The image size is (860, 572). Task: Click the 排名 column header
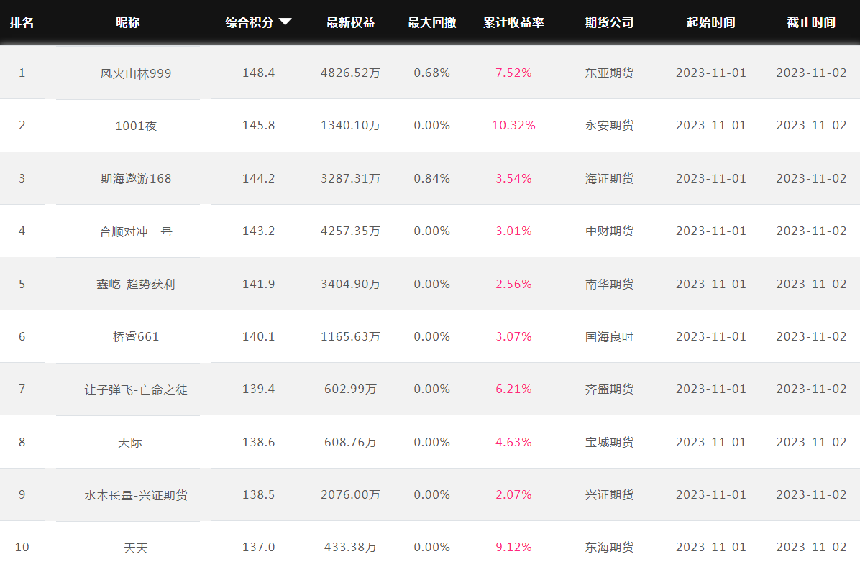(22, 22)
